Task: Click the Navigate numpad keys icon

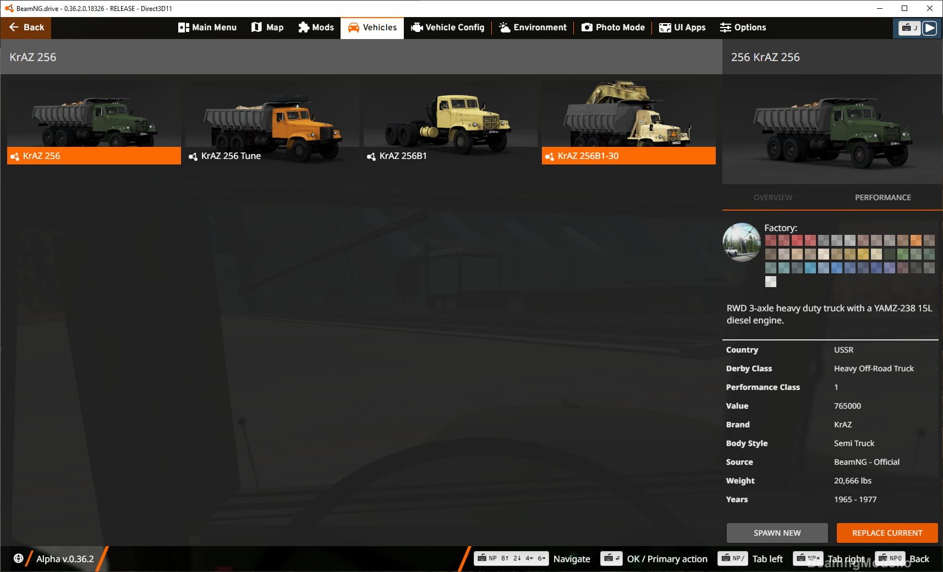Action: (x=512, y=558)
